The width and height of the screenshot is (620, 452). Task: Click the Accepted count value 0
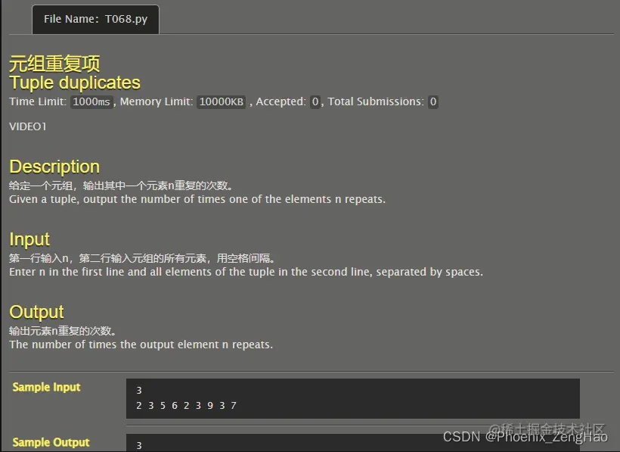click(x=315, y=101)
